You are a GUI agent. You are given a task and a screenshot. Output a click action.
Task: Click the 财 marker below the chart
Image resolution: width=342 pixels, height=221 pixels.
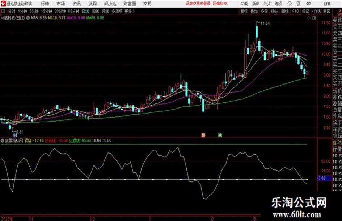[15, 135]
